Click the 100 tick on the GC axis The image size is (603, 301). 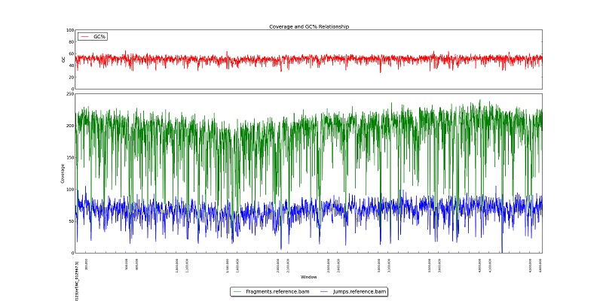click(70, 31)
